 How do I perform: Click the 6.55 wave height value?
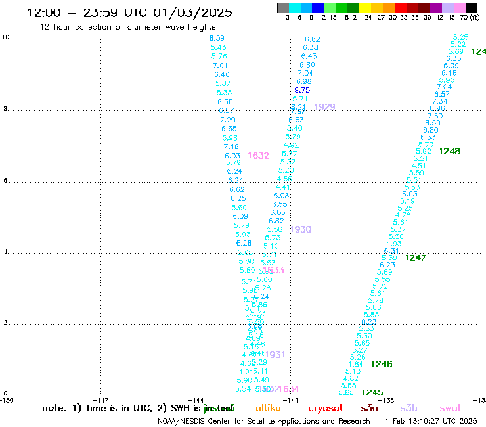tap(280, 204)
